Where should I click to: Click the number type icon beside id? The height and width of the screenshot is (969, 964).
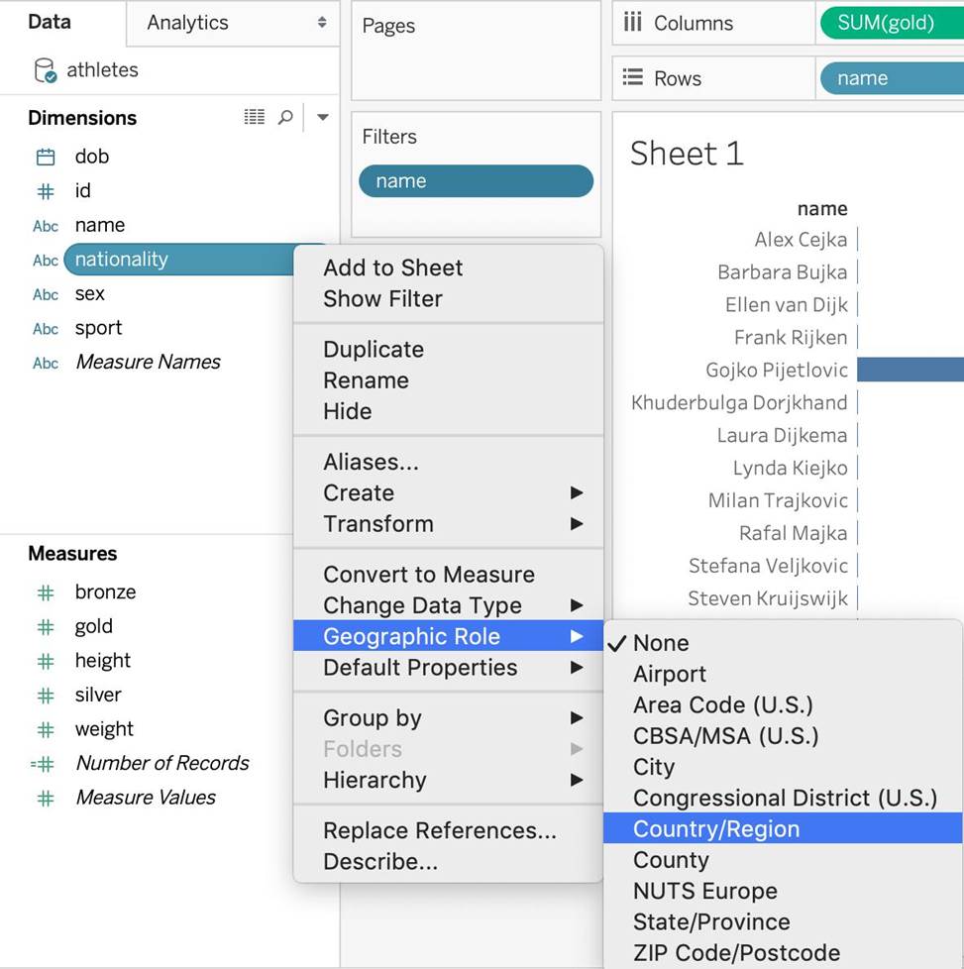pyautogui.click(x=46, y=191)
